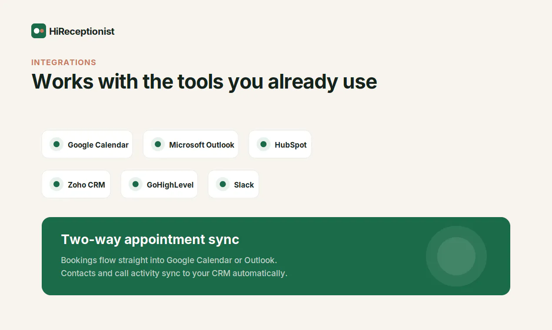The image size is (552, 330).
Task: Click the HiReceptionist green logo icon
Action: click(39, 31)
